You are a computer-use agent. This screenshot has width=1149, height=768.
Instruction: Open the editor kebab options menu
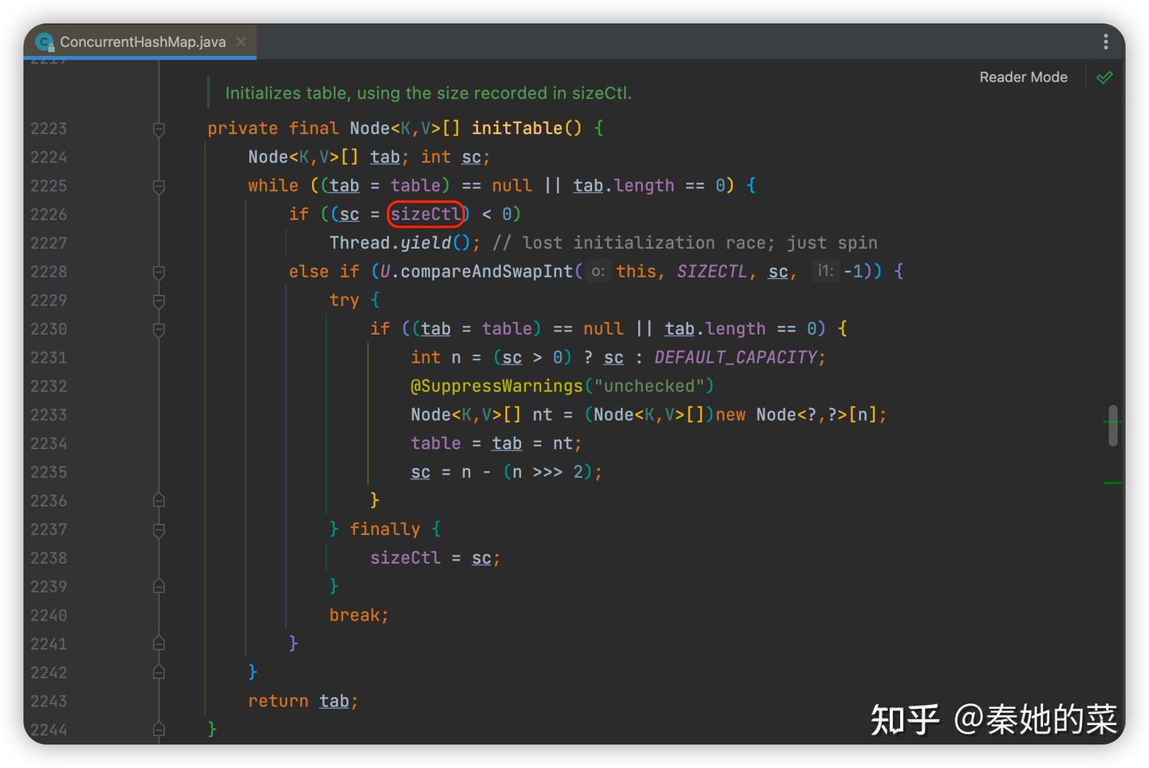pos(1106,41)
